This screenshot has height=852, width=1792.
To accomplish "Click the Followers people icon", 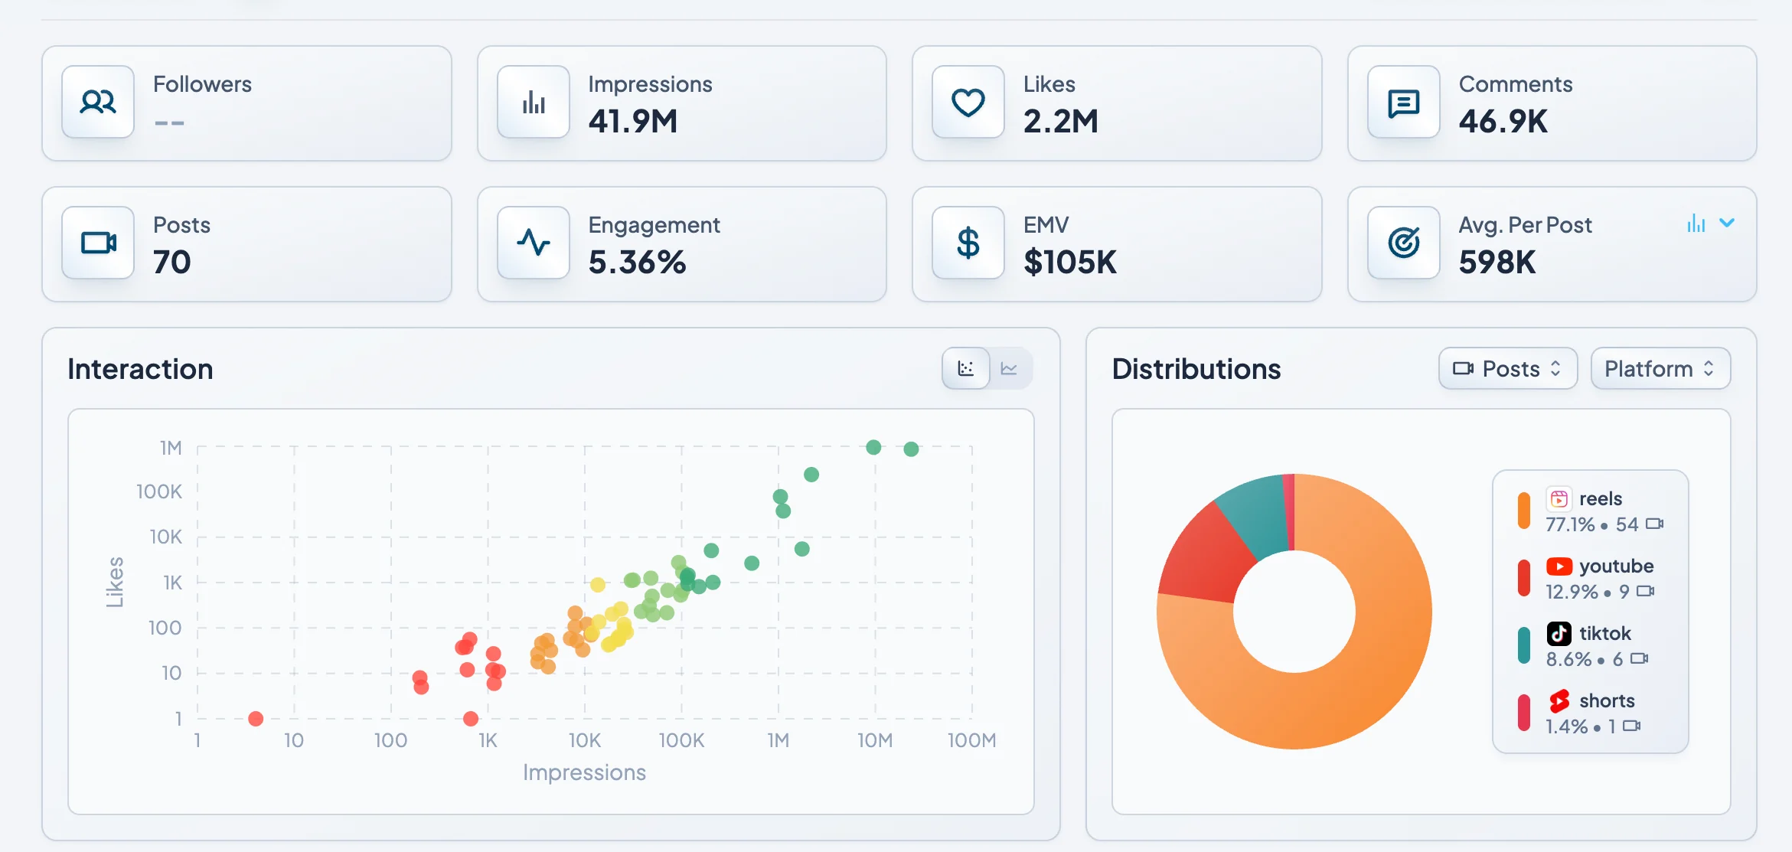I will point(98,102).
